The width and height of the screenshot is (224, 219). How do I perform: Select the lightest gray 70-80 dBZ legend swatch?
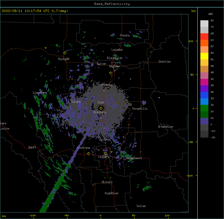click(x=204, y=24)
